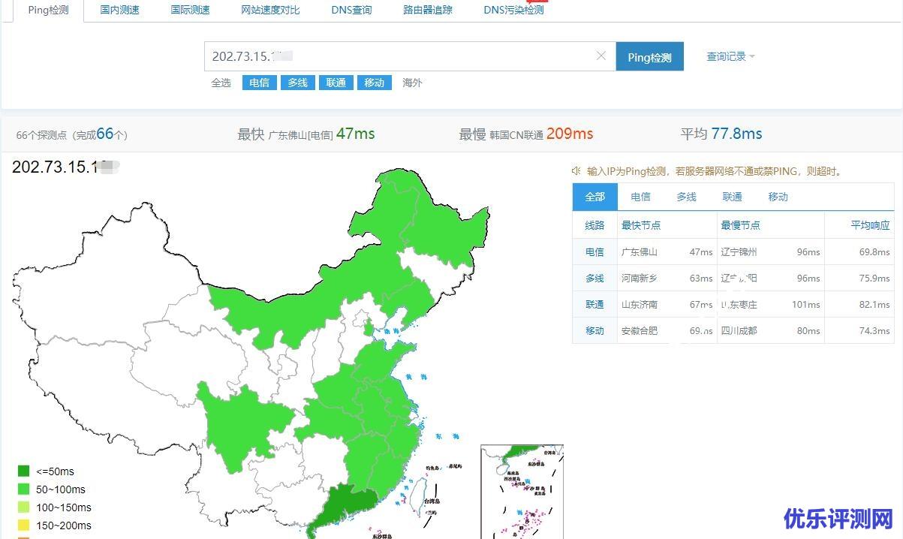Toggle the 多线 filter tag

(x=298, y=83)
